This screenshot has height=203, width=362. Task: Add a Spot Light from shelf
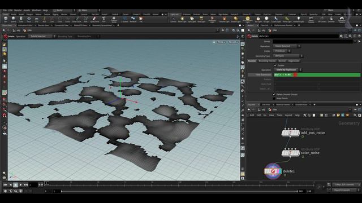pyautogui.click(x=192, y=19)
